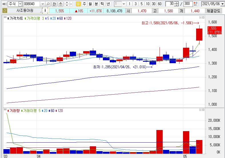Click the total bars field 300

click(188, 4)
